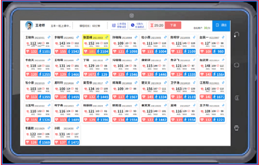Click the blue step count 1569
This screenshot has height=165, width=259.
coord(44,142)
